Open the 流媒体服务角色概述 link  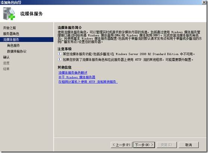pyautogui.click(x=73, y=72)
